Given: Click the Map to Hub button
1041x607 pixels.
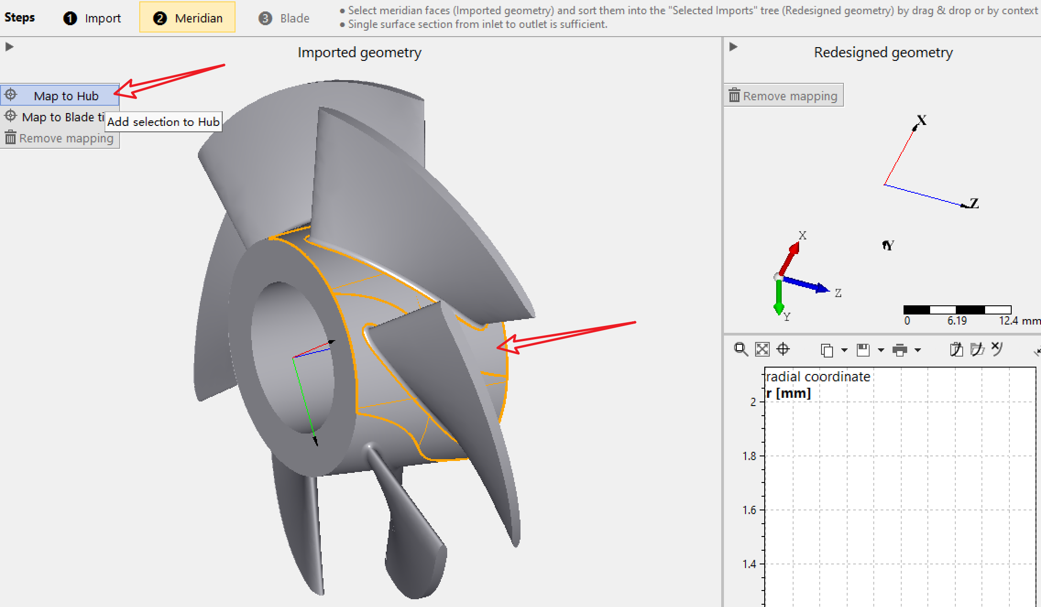Looking at the screenshot, I should point(60,96).
